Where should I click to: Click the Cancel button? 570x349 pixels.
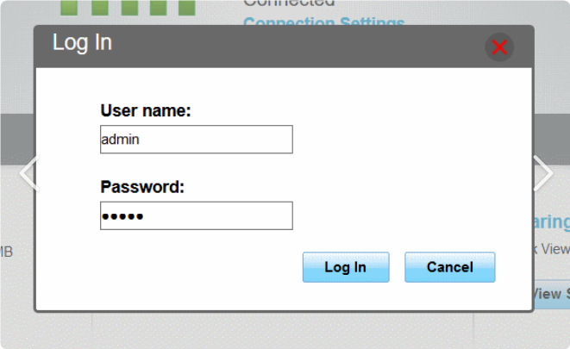[x=449, y=267]
